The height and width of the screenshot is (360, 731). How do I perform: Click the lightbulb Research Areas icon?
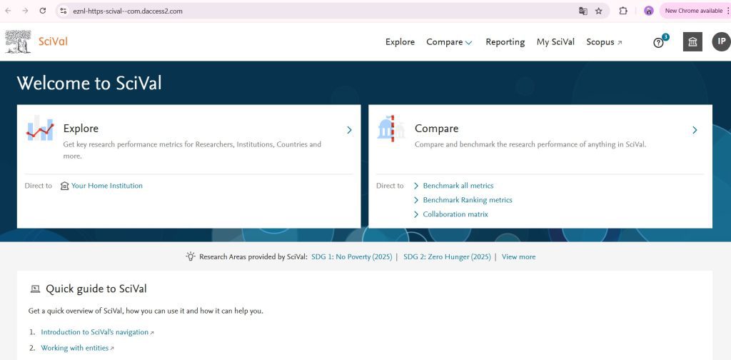click(x=190, y=256)
